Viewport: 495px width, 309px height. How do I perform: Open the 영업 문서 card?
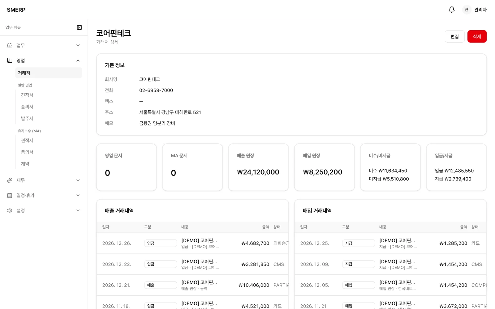127,167
